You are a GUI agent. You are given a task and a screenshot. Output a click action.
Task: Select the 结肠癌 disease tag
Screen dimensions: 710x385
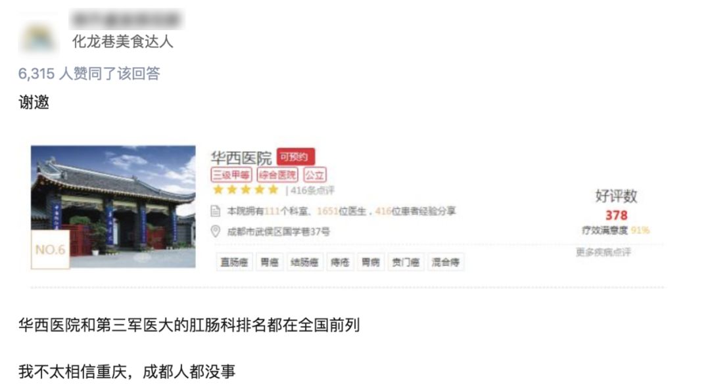coord(305,262)
